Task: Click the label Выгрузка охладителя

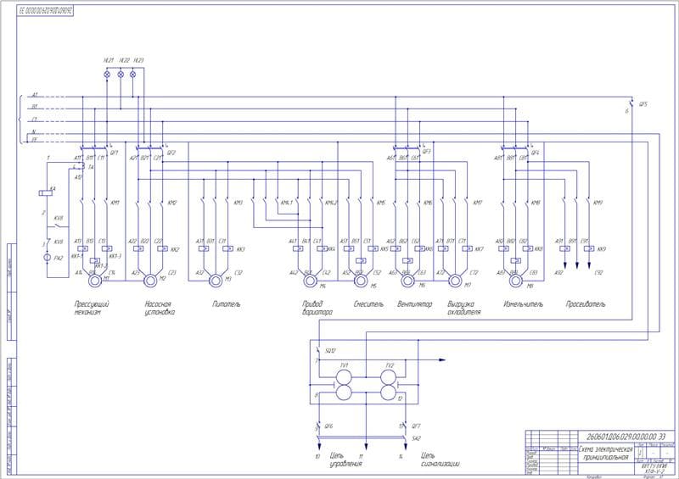Action: tap(463, 308)
